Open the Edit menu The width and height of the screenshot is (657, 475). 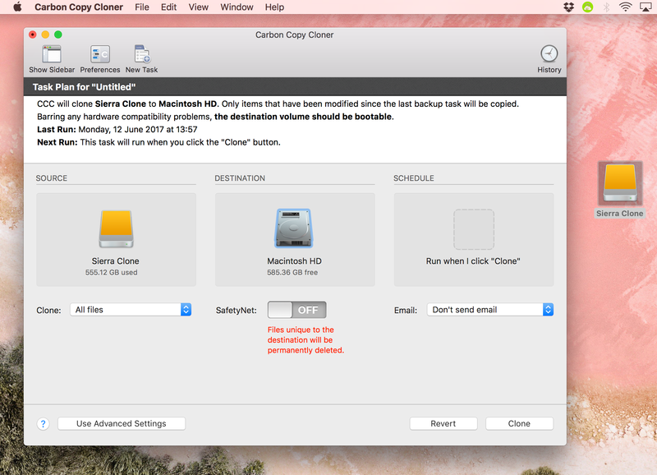pos(168,7)
